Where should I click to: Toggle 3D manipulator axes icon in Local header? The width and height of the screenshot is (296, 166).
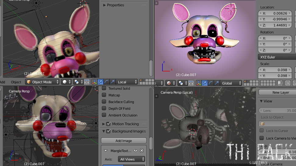pos(95,82)
